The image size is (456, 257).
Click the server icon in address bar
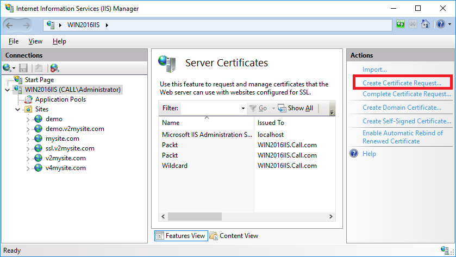coord(51,25)
